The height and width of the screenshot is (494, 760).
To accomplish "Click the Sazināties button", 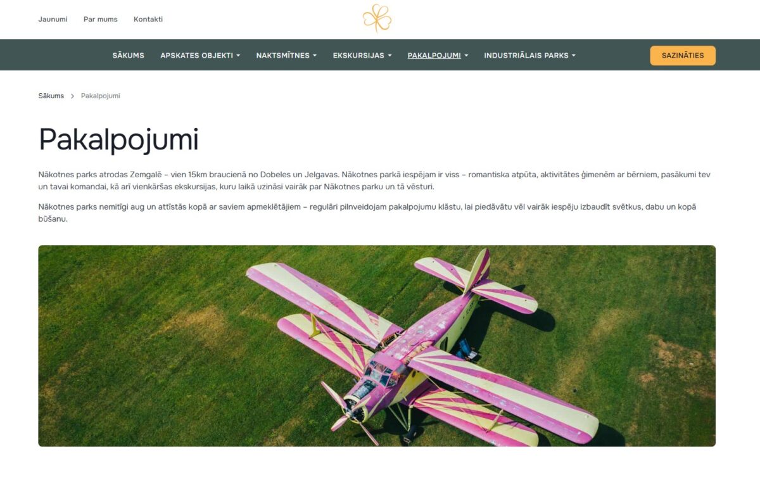I will (683, 55).
